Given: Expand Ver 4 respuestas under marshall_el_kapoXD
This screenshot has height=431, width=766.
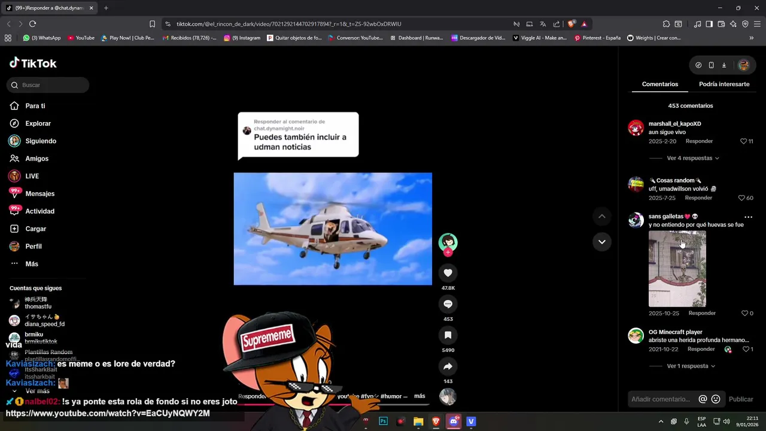Looking at the screenshot, I should pos(692,158).
